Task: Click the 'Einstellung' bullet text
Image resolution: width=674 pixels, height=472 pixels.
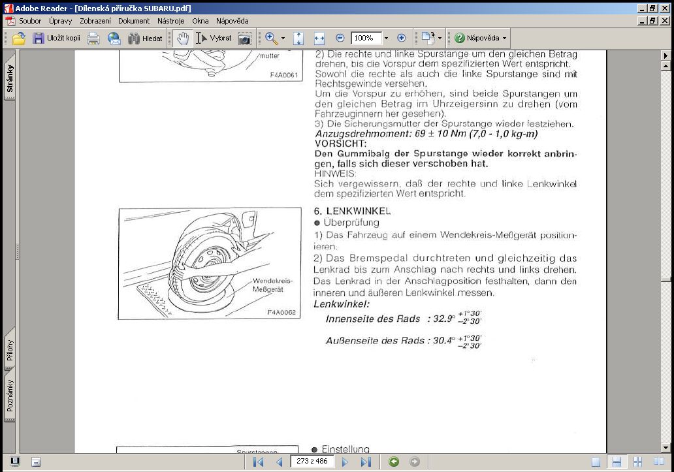Action: 345,449
